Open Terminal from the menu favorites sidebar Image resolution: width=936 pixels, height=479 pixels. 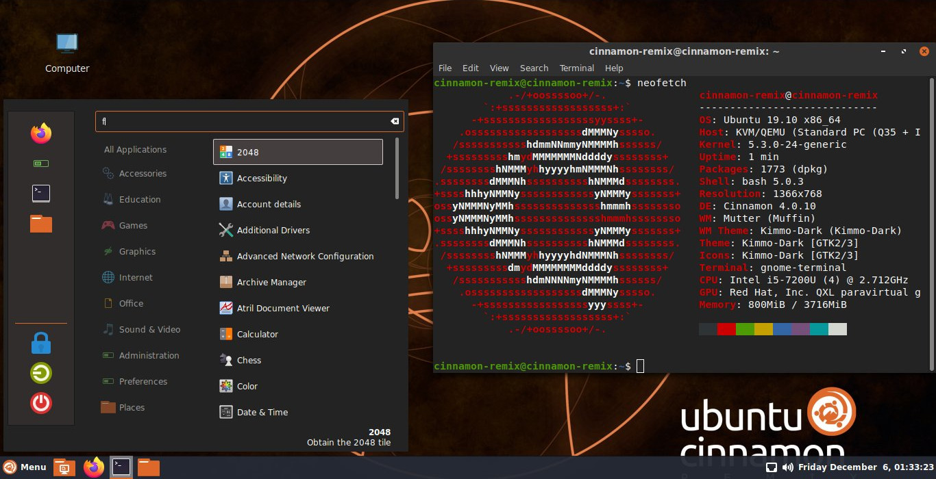[x=41, y=194]
